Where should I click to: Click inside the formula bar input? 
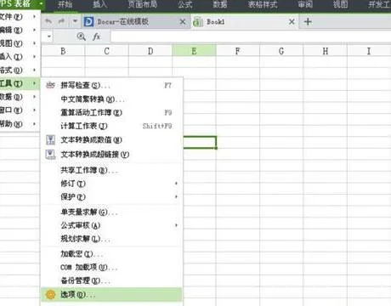point(251,37)
